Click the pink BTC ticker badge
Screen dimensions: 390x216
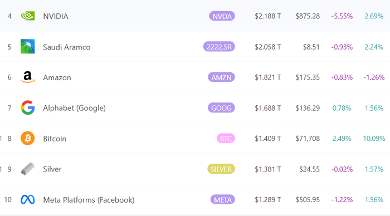coord(226,139)
